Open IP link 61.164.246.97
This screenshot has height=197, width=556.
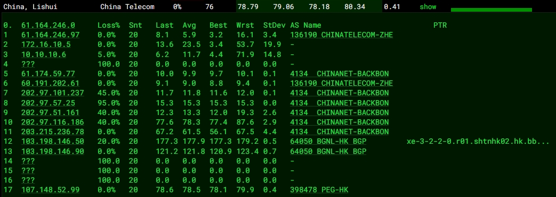pos(50,35)
